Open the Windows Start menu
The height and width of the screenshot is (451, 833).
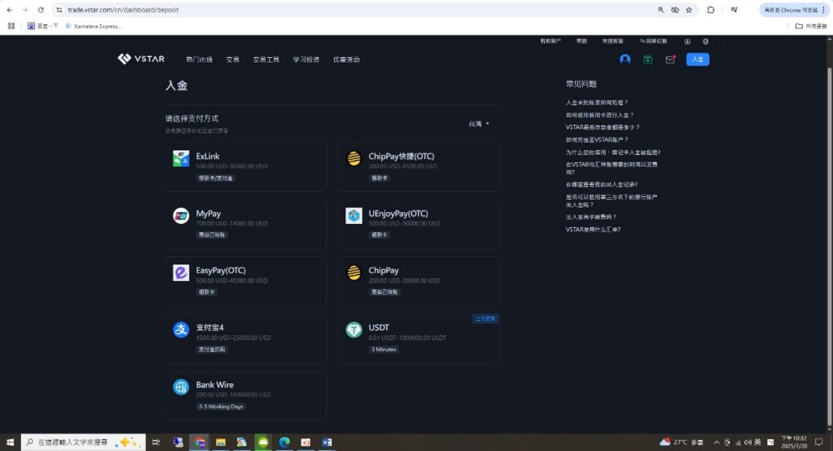pos(10,442)
